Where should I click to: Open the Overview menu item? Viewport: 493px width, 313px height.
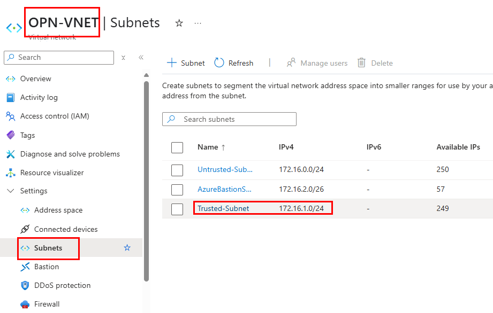click(35, 79)
